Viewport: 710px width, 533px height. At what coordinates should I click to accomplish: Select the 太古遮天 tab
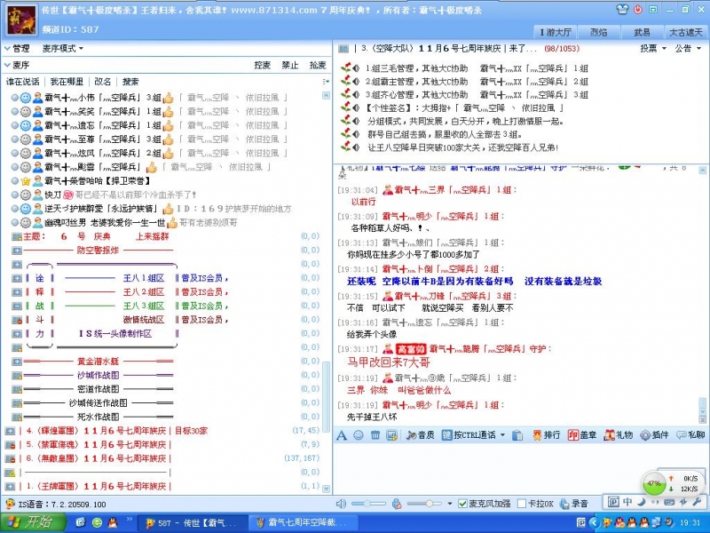(685, 32)
